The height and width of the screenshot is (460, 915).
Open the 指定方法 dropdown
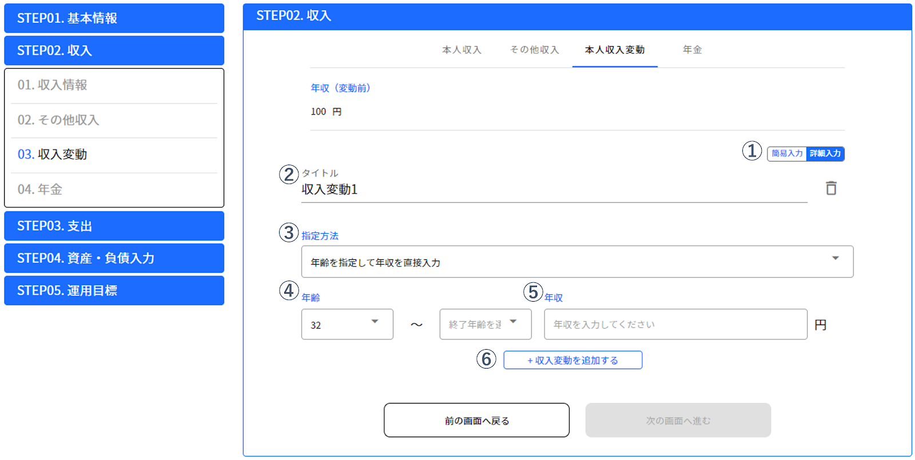tap(577, 262)
